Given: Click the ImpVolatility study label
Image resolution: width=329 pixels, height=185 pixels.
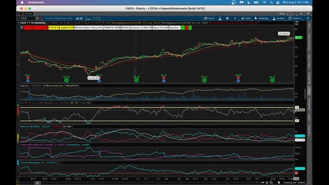Looking at the screenshot, I should (73, 145).
